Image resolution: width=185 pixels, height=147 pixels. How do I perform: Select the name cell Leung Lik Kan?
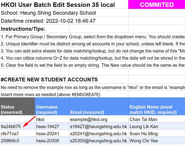pyautogui.click(x=157, y=126)
